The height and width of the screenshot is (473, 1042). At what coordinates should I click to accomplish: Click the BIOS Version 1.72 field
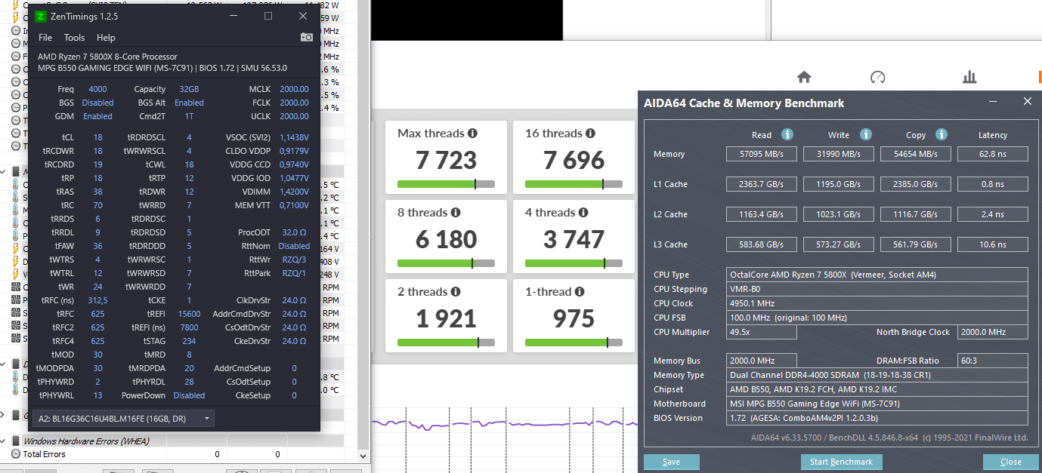point(877,418)
